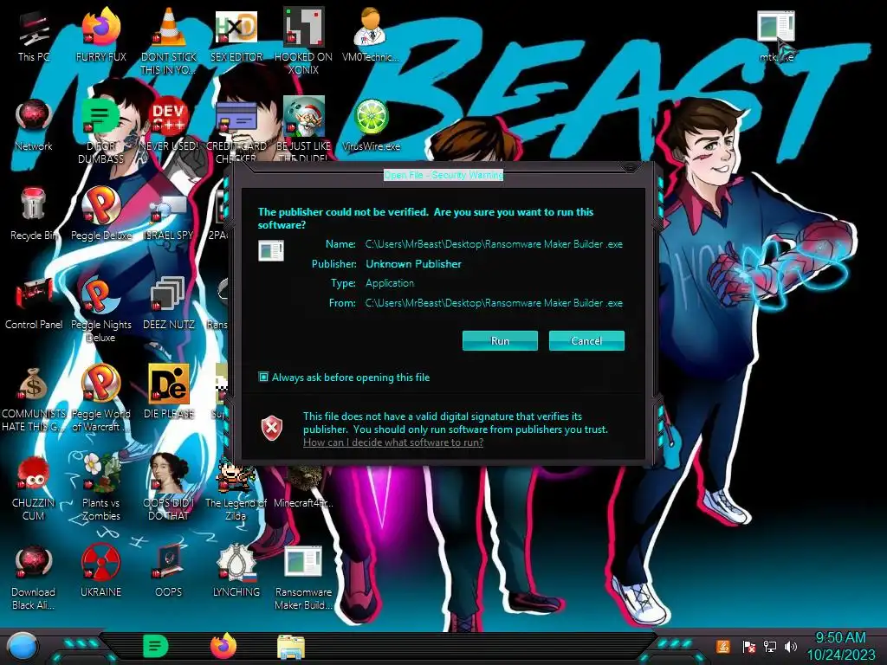Select the VLC cone 'DONT STICK THIS' icon
Viewport: 887px width, 665px height.
click(x=169, y=42)
